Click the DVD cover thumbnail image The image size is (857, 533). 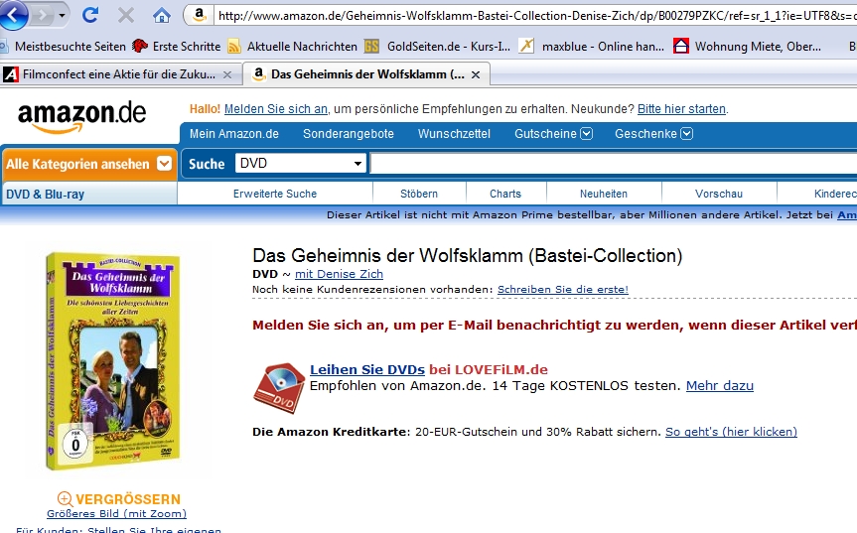click(x=113, y=361)
